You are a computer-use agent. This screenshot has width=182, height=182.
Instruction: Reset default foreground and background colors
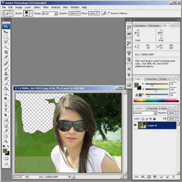pos(4,146)
